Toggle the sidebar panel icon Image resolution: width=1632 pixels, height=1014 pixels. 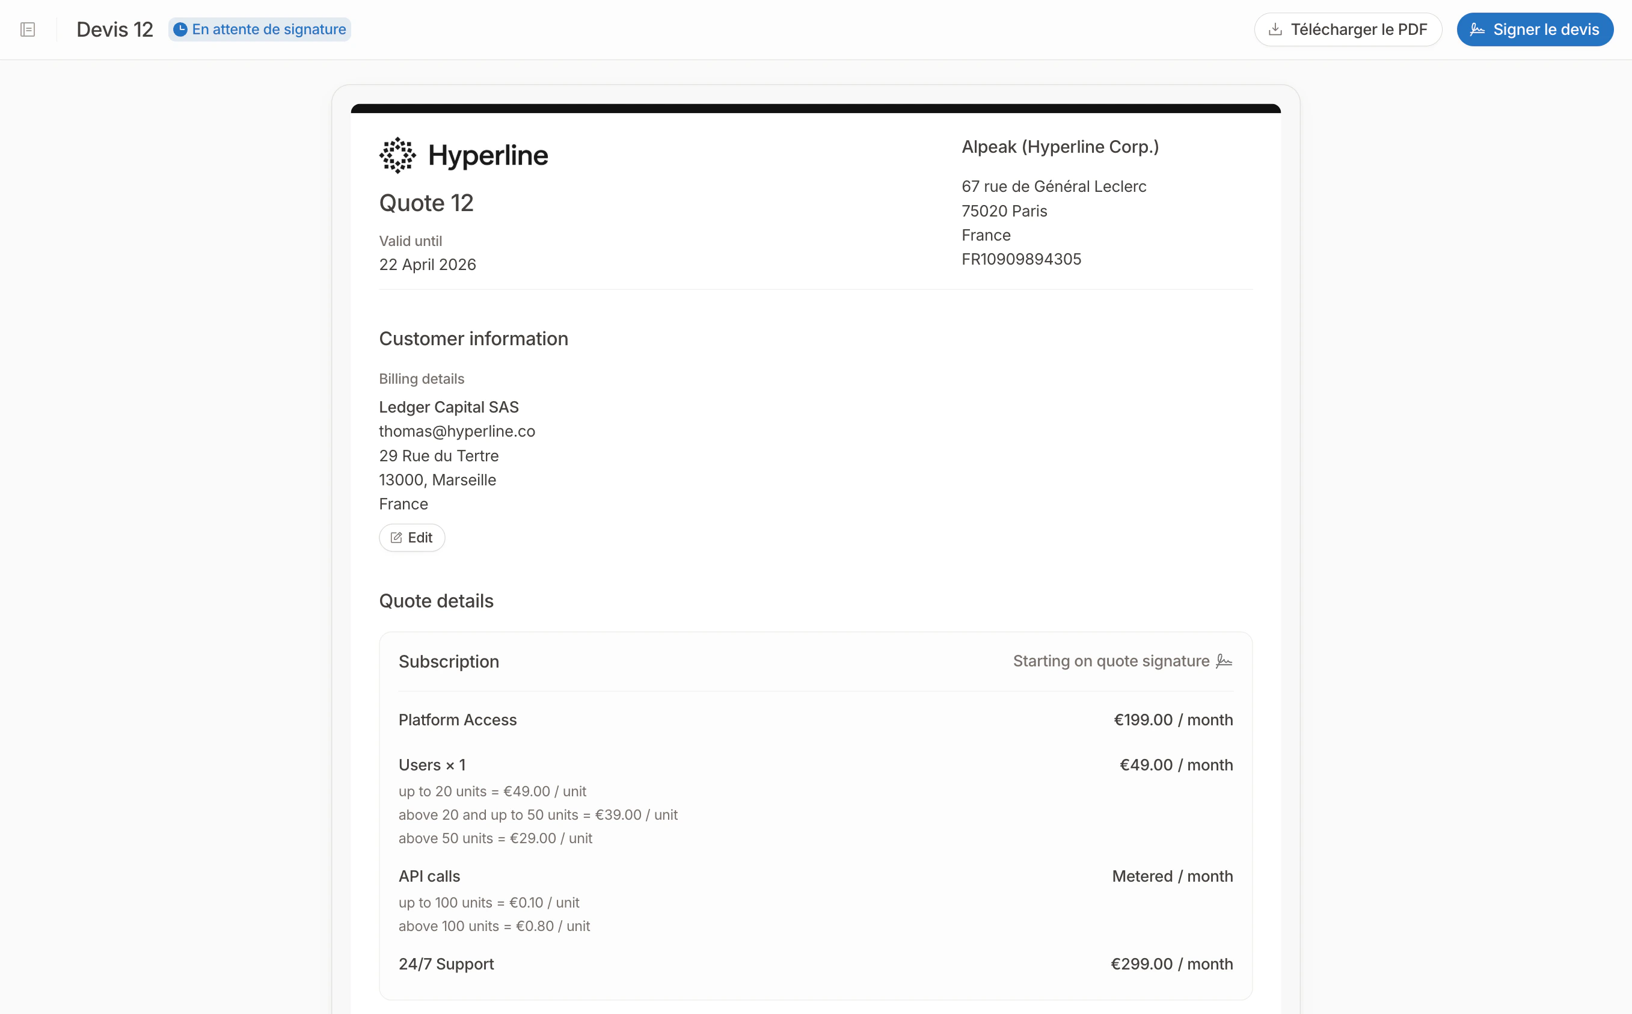click(28, 29)
